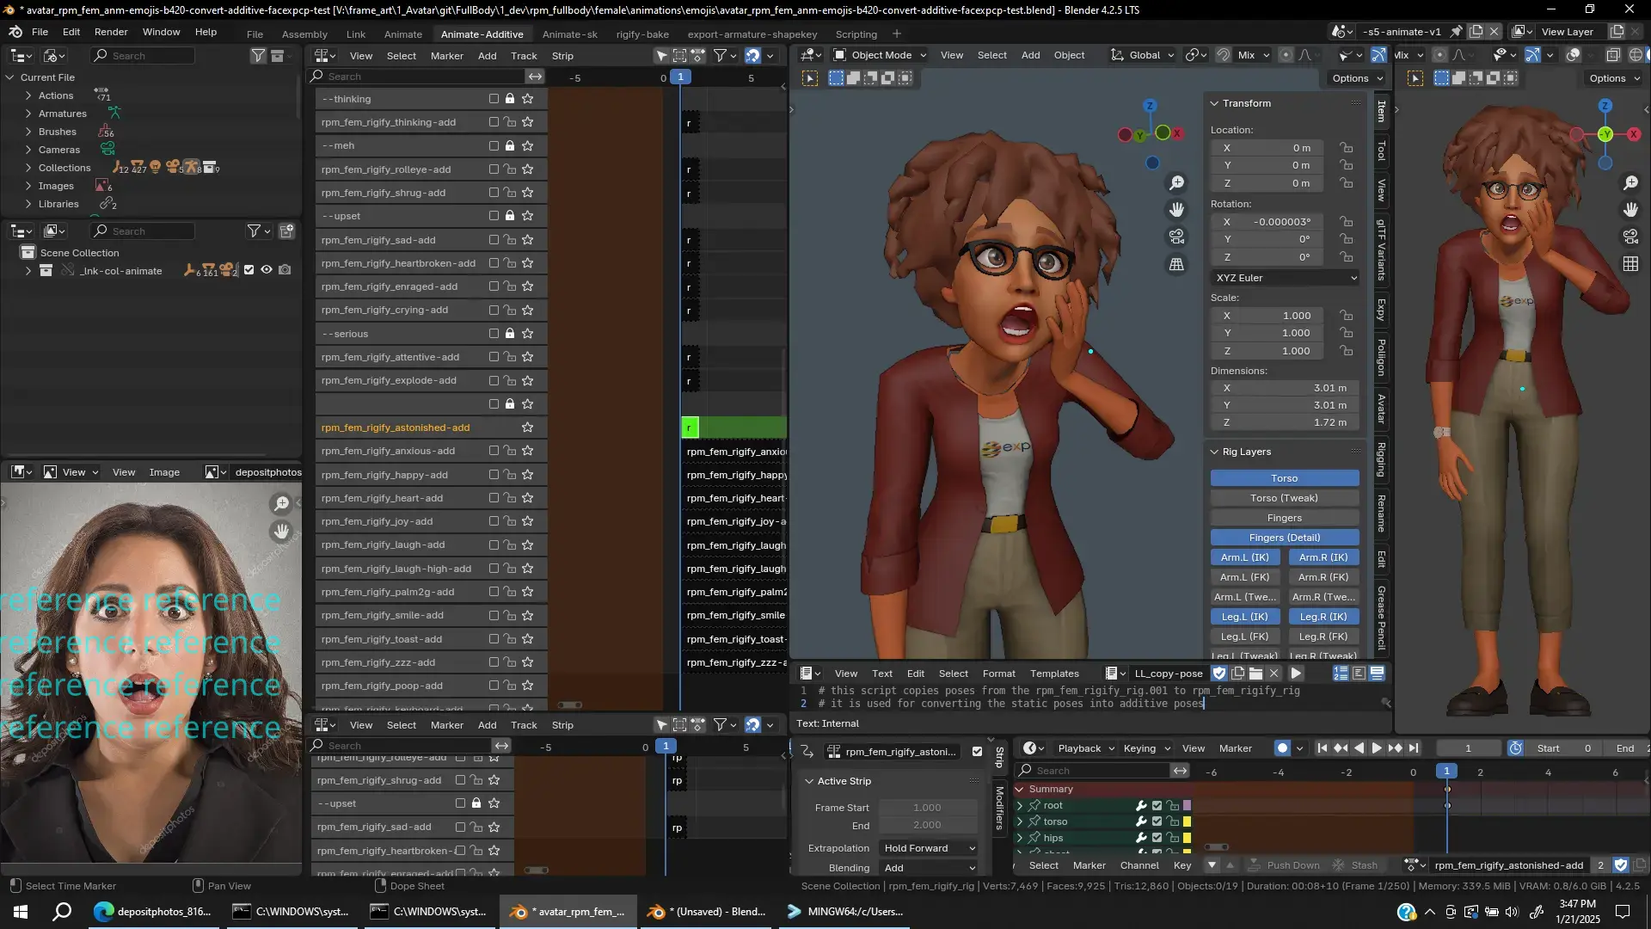Click the Frame Start value field
This screenshot has height=929, width=1651.
tap(927, 808)
